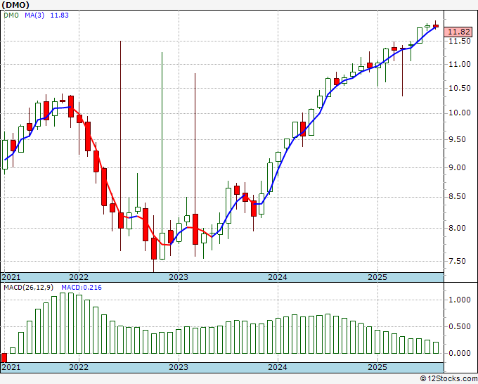Click the current price tag 11.82
The image size is (478, 384).
458,32
